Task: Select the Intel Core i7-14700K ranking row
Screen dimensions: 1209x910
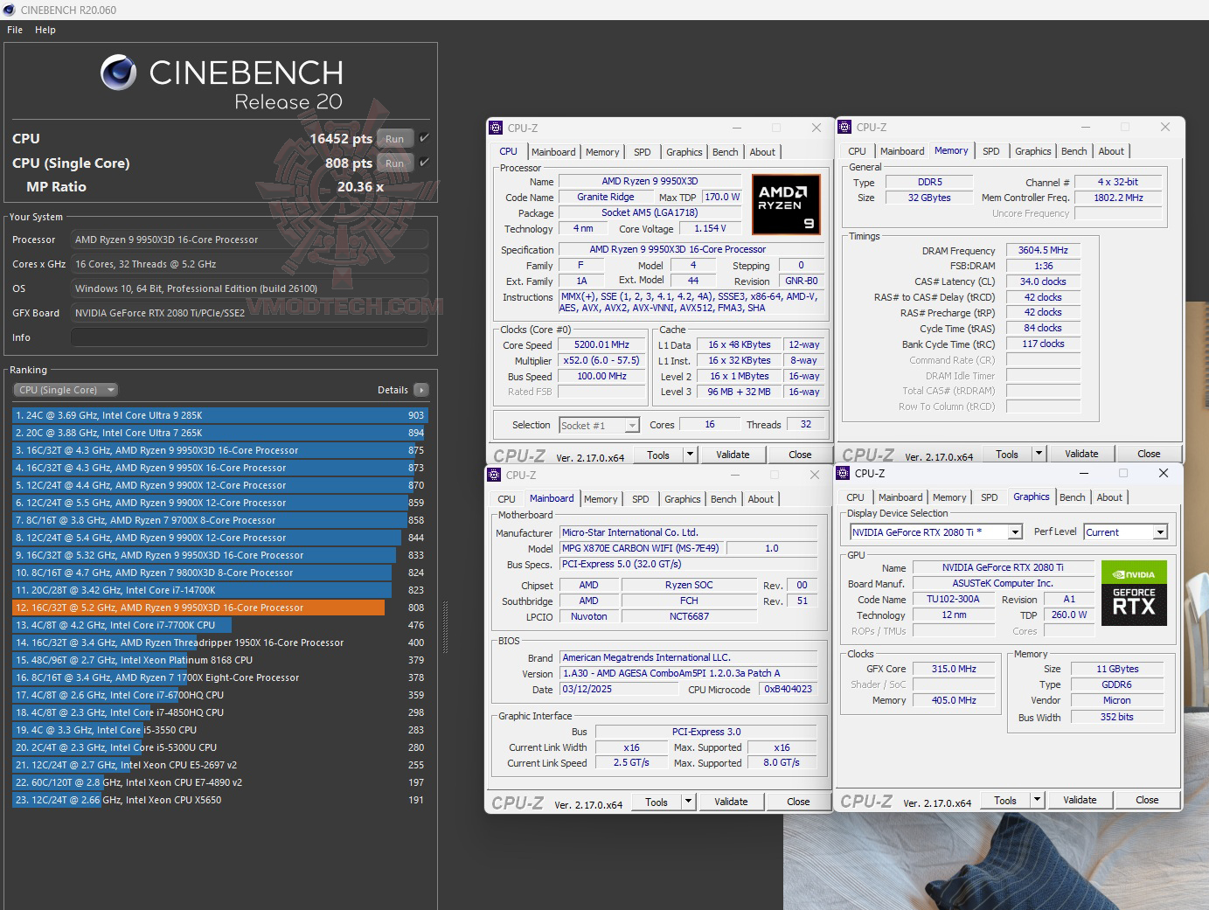Action: (219, 590)
